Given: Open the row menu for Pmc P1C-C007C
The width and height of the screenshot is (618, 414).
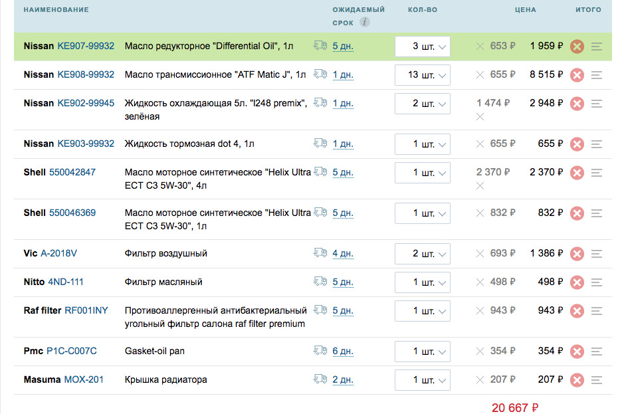Looking at the screenshot, I should (x=597, y=352).
